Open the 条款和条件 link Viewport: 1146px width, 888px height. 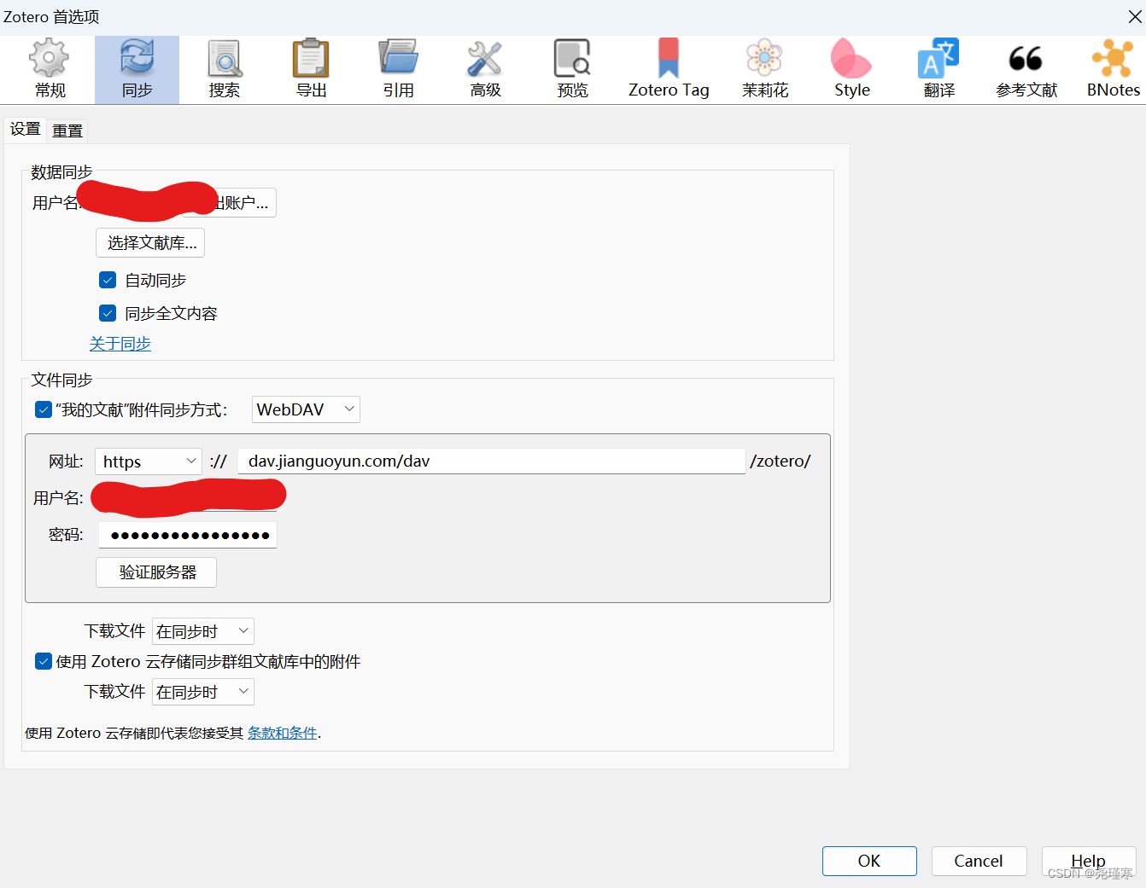[x=283, y=733]
